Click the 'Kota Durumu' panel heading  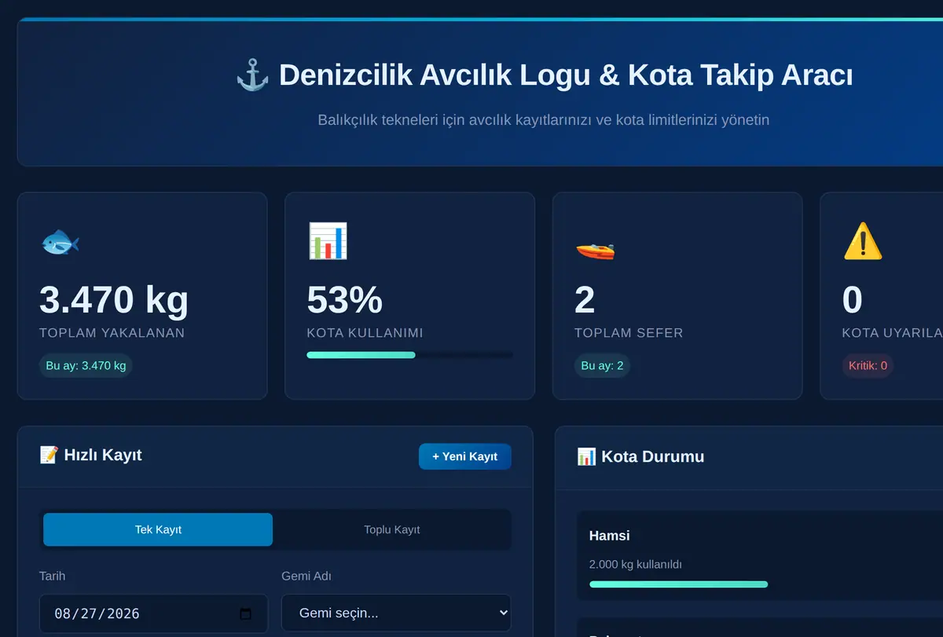click(x=653, y=456)
